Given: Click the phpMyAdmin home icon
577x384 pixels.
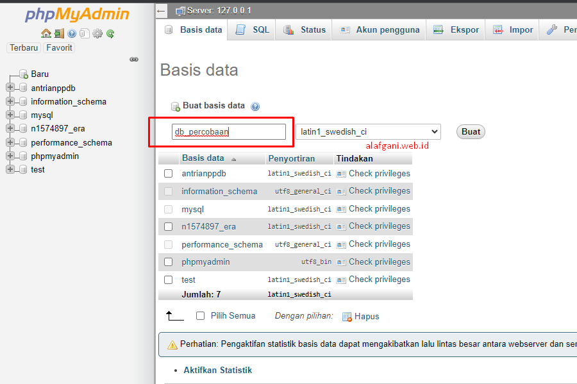Looking at the screenshot, I should [46, 33].
